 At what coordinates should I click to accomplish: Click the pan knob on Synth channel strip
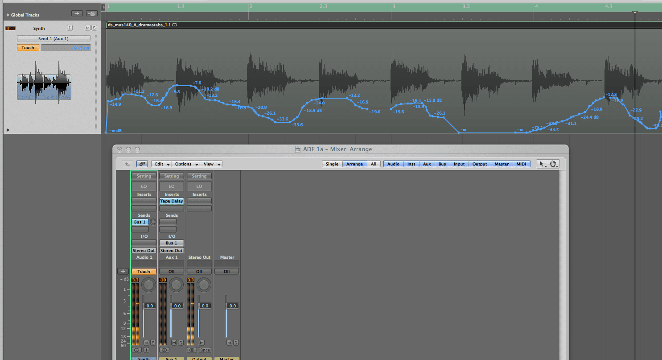149,285
